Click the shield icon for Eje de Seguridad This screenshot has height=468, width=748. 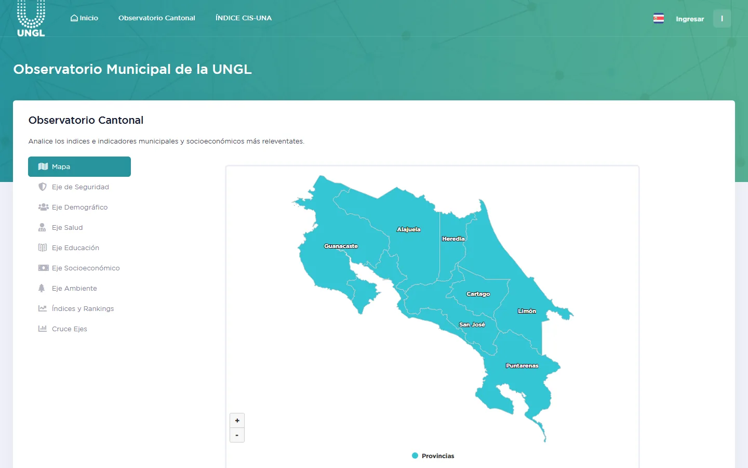43,187
